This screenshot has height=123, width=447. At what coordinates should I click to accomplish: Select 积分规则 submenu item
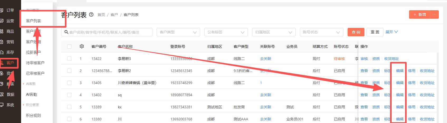click(33, 115)
